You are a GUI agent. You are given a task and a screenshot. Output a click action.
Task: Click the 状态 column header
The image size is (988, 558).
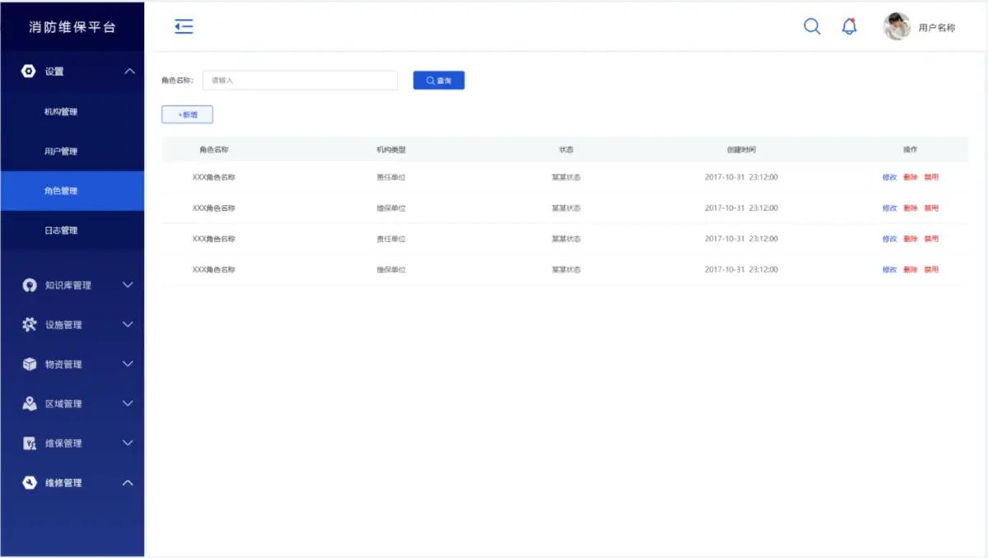coord(566,150)
